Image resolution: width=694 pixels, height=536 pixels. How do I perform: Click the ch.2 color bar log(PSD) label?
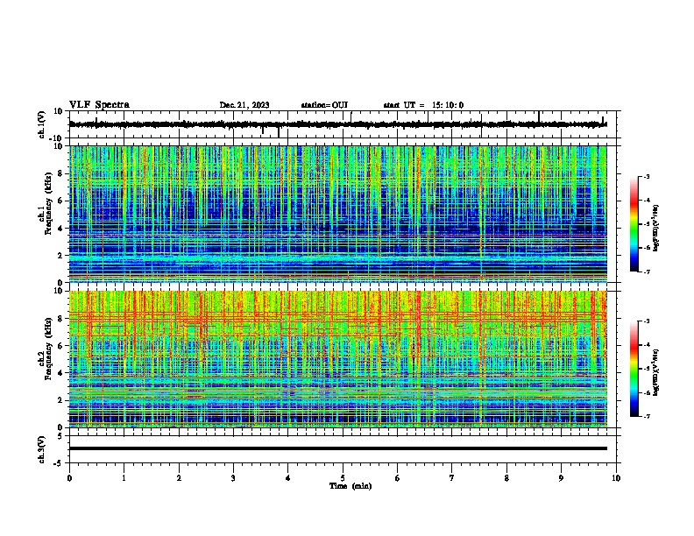coord(655,372)
